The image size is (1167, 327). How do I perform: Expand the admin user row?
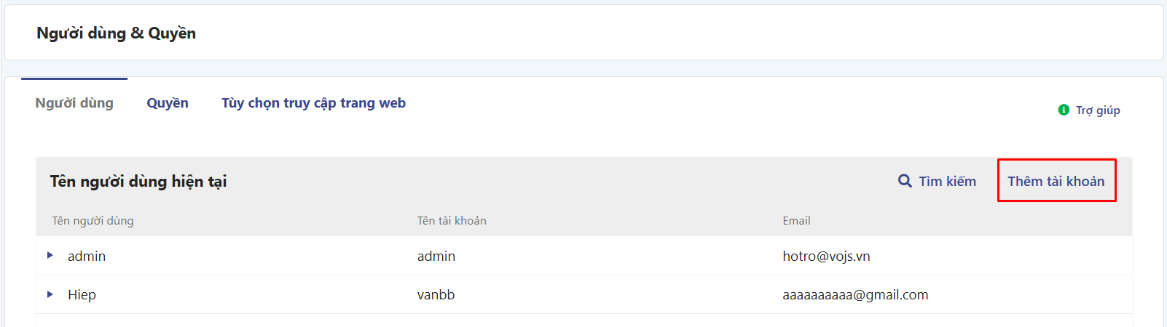tap(50, 255)
